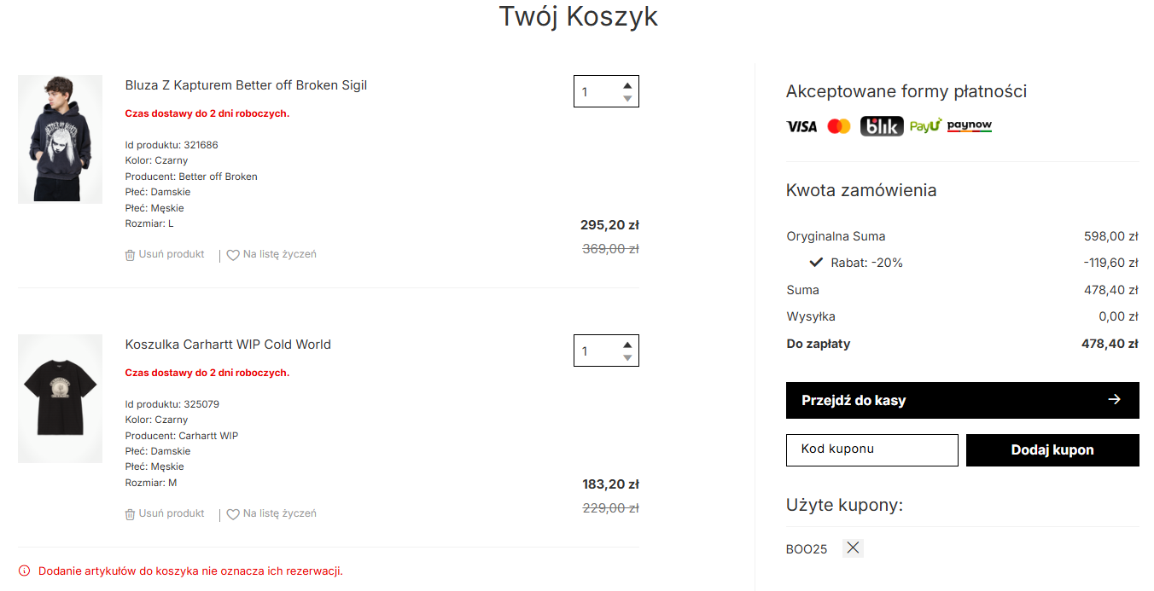Click the PayU payment logo
The width and height of the screenshot is (1154, 591).
924,126
